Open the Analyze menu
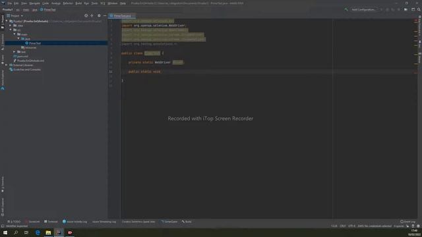 [x=56, y=3]
